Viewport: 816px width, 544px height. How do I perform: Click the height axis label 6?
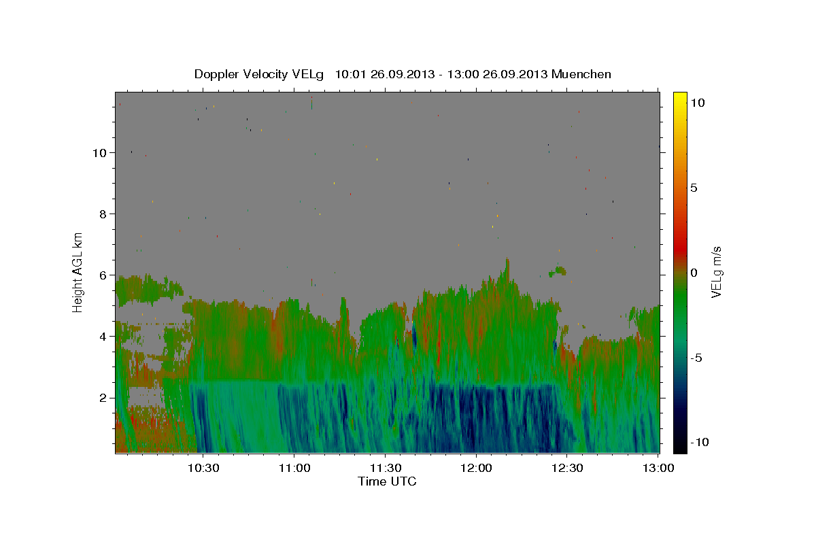click(104, 275)
